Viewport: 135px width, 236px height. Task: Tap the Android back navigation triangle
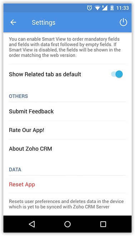coord(32,224)
